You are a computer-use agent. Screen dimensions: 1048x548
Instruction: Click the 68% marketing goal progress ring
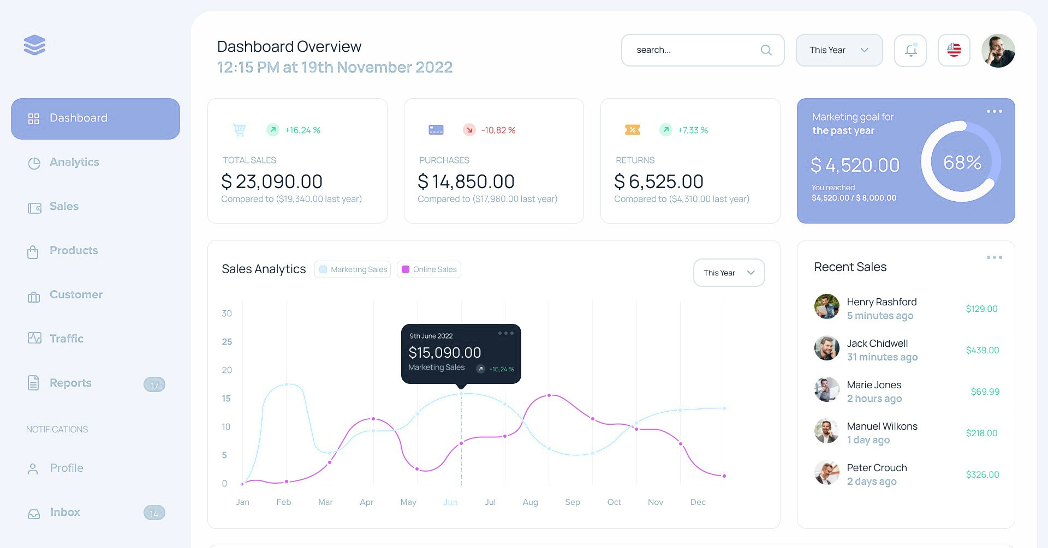[x=961, y=162]
